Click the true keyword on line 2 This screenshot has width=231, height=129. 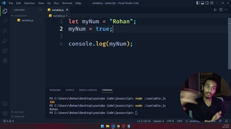click(x=103, y=29)
